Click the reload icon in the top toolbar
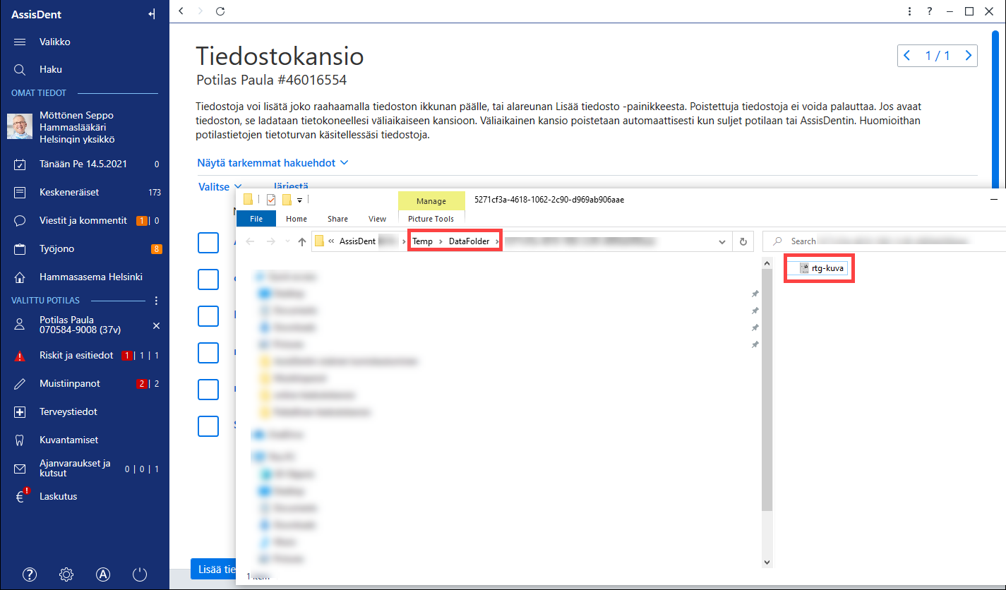Screen dimensions: 1006x590 click(220, 11)
